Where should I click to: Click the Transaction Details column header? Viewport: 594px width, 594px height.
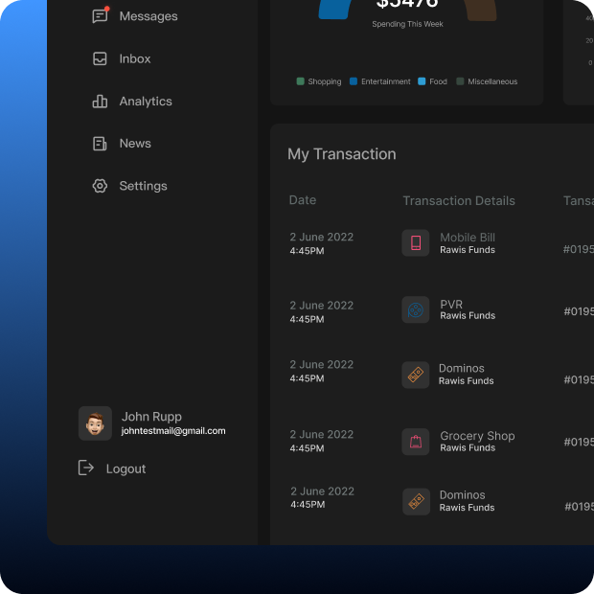[459, 201]
